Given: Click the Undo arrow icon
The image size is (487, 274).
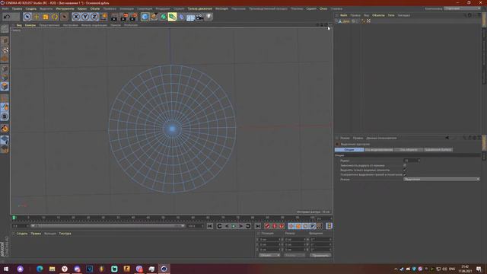Looking at the screenshot, I should [x=7, y=17].
